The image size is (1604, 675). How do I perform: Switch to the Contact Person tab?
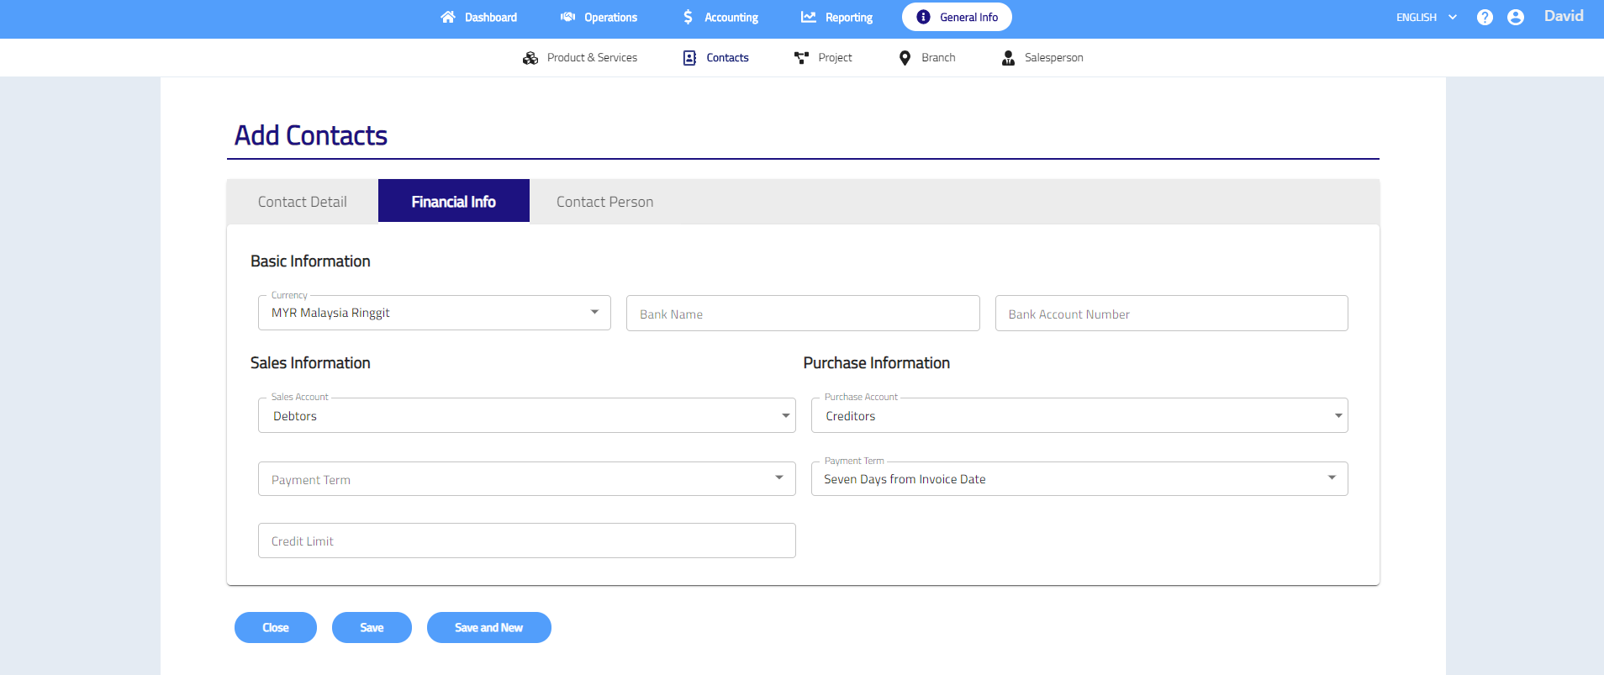pyautogui.click(x=604, y=202)
